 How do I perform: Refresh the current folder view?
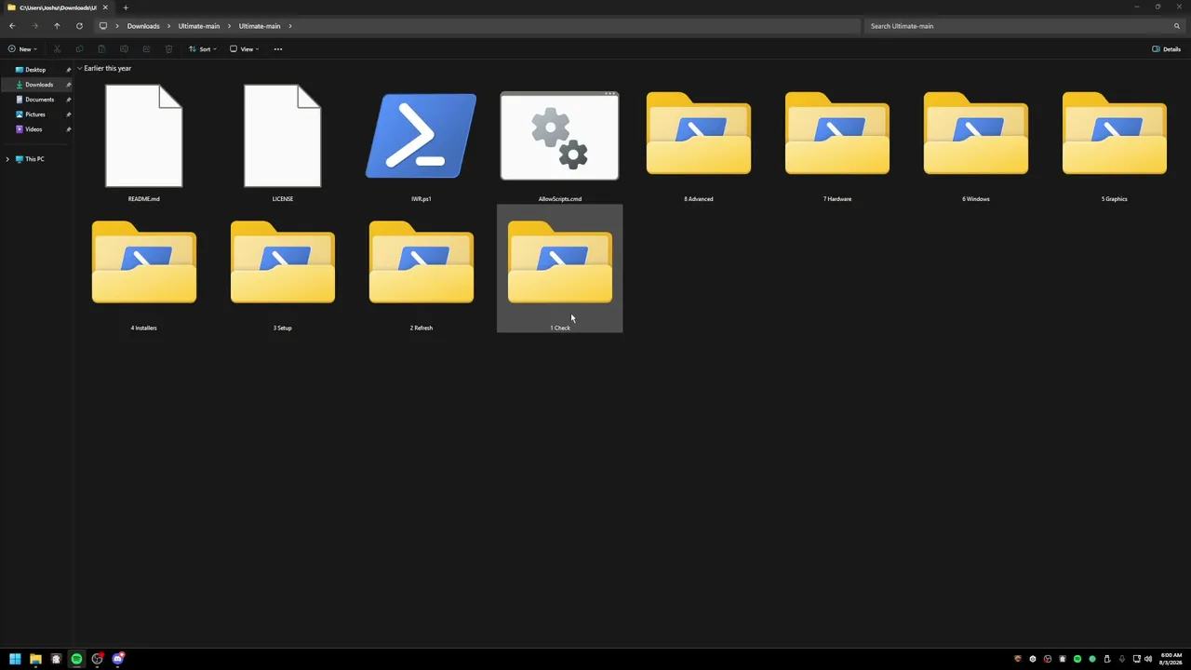[x=79, y=26]
